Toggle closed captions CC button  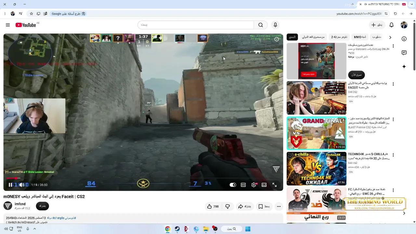click(243, 185)
